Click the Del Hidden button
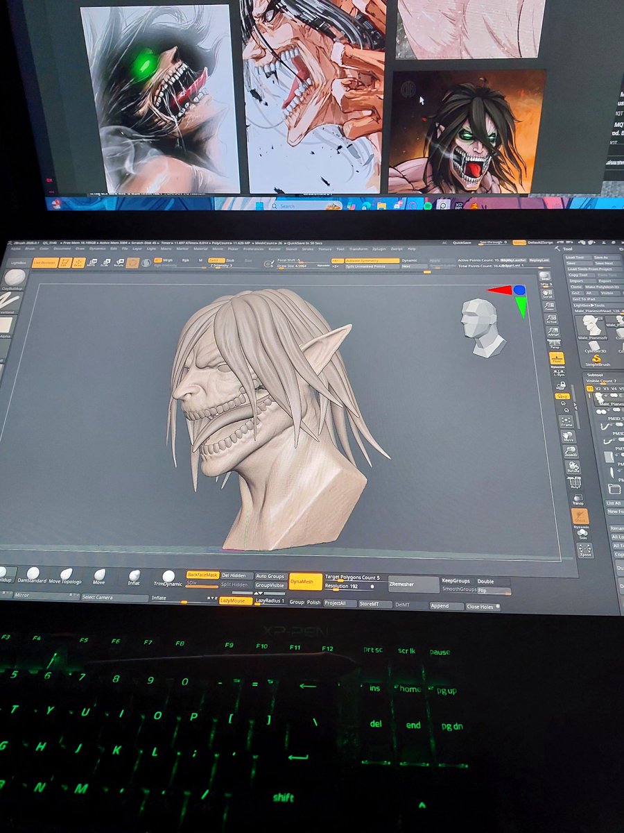The image size is (624, 833). tap(237, 575)
